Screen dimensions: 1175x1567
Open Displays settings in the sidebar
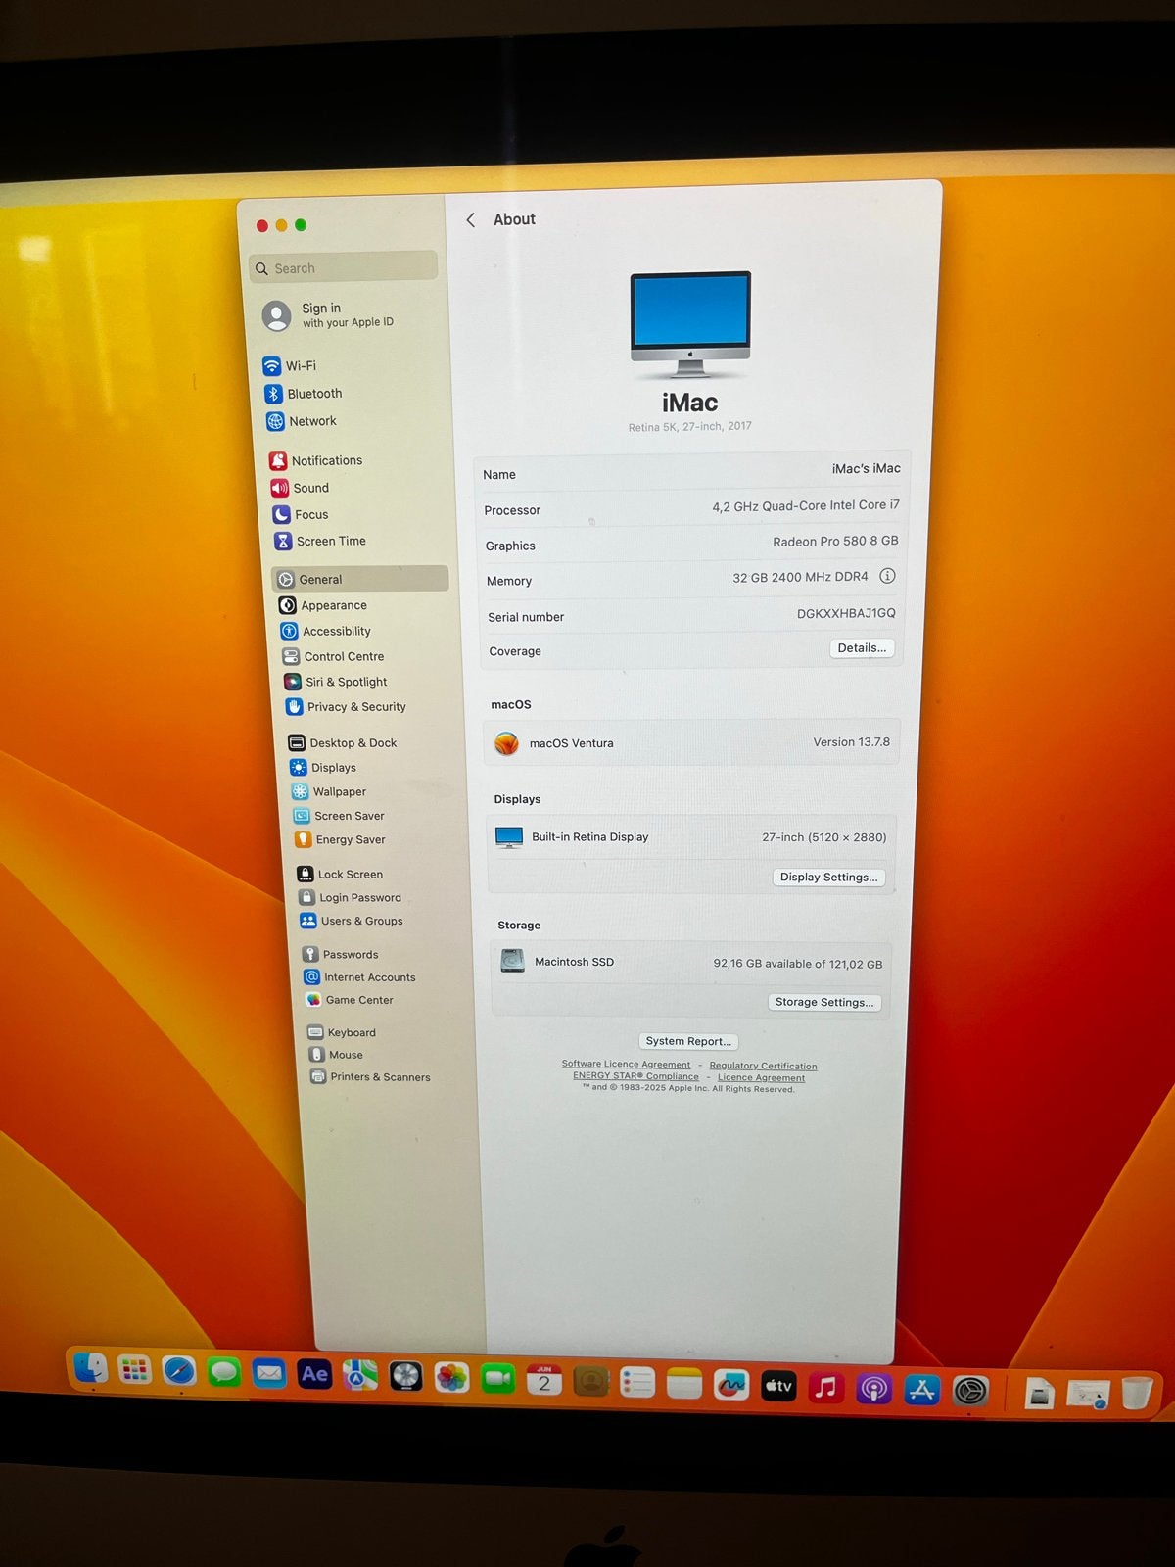(324, 767)
